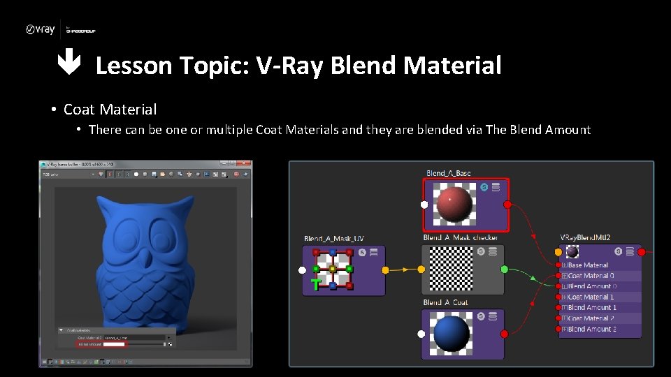Select VRayBlendMtl2 node material swatch

(572, 252)
